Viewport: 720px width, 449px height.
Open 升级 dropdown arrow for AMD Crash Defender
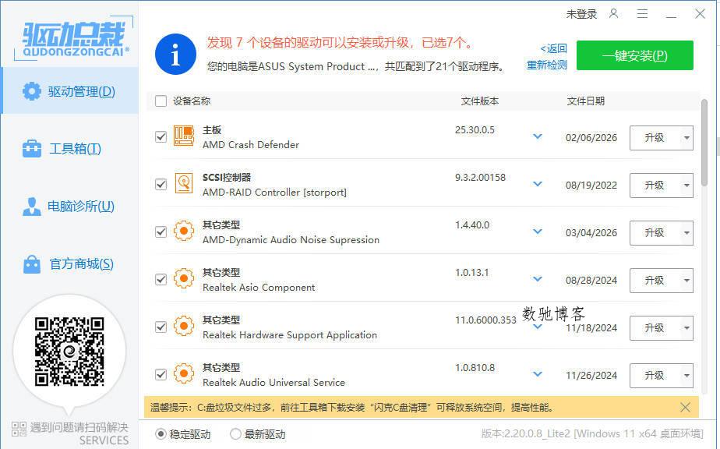[686, 138]
